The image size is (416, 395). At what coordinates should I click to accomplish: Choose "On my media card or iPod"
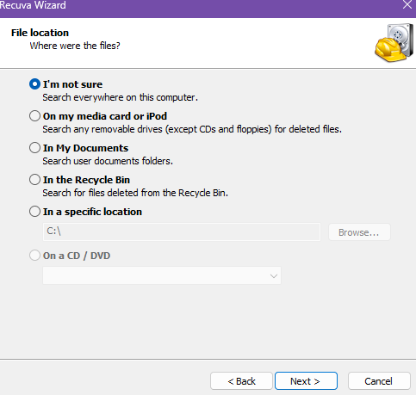[34, 116]
